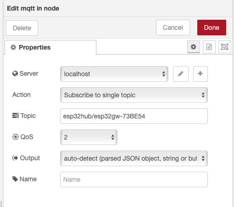This screenshot has height=207, width=234.
Task: Delete the mqtt in node
Action: [x=22, y=28]
